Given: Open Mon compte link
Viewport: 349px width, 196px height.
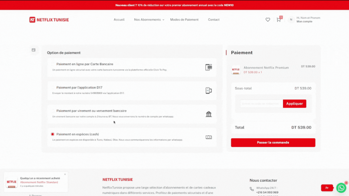Looking at the screenshot, I should click(x=304, y=21).
